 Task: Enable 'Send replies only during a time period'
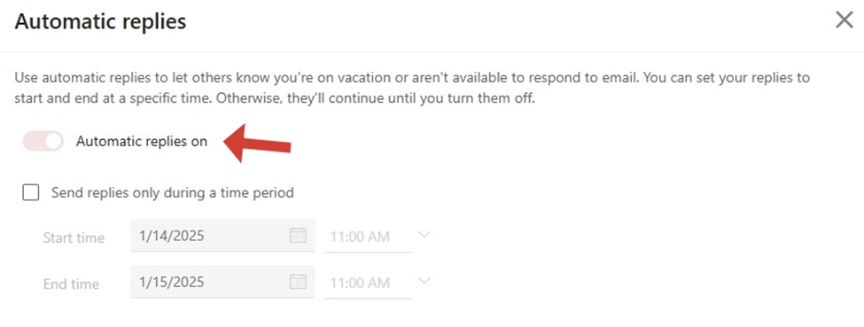click(x=31, y=192)
